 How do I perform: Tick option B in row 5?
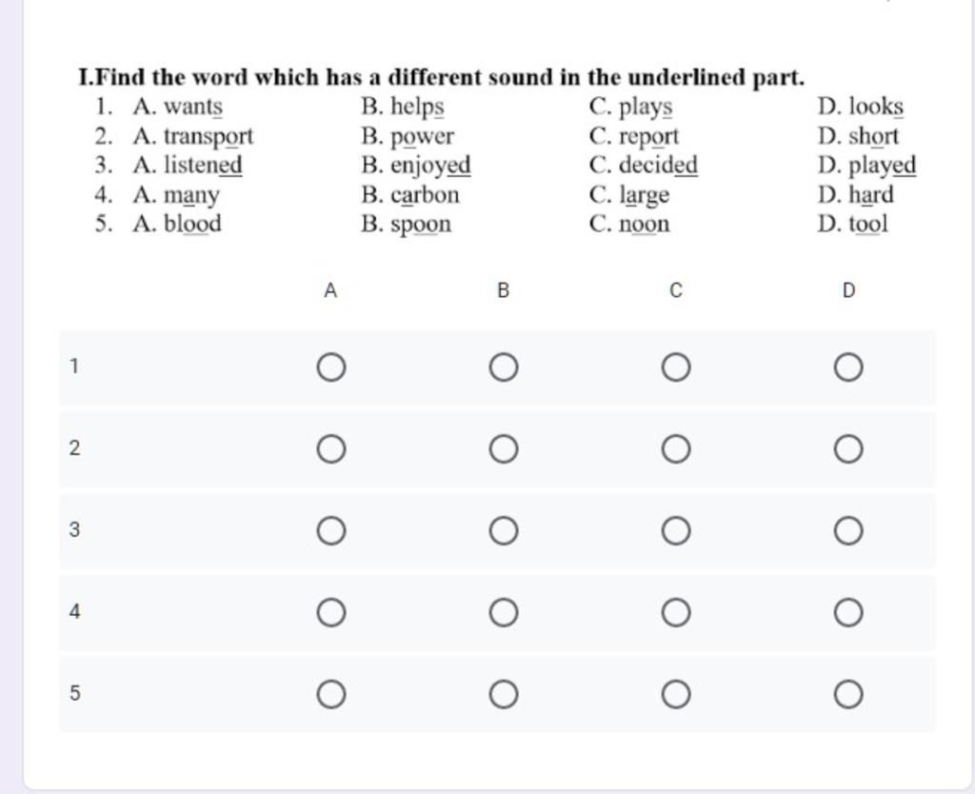coord(503,694)
